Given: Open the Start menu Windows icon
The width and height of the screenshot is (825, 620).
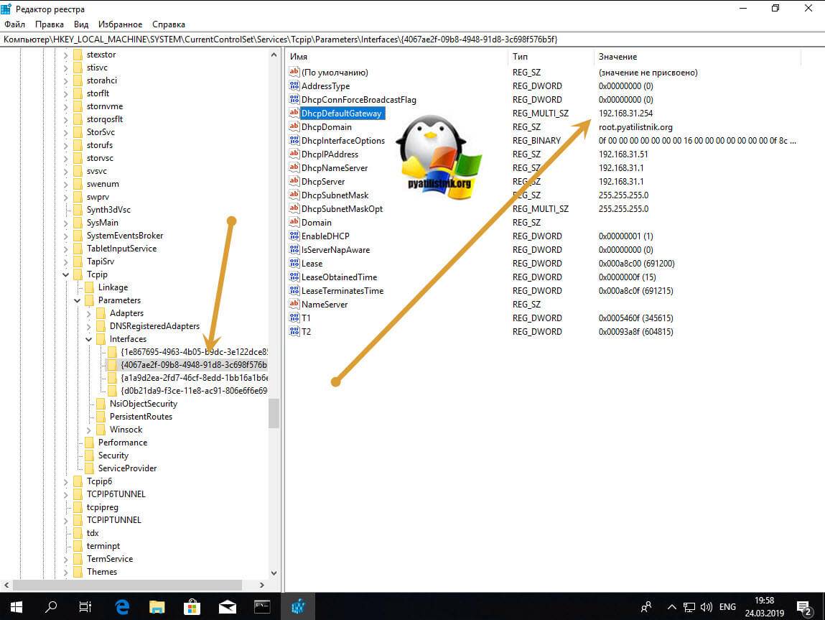Looking at the screenshot, I should [17, 607].
